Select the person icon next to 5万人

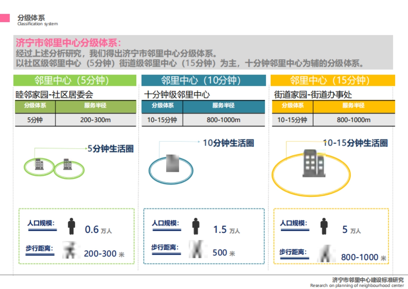coord(324,226)
